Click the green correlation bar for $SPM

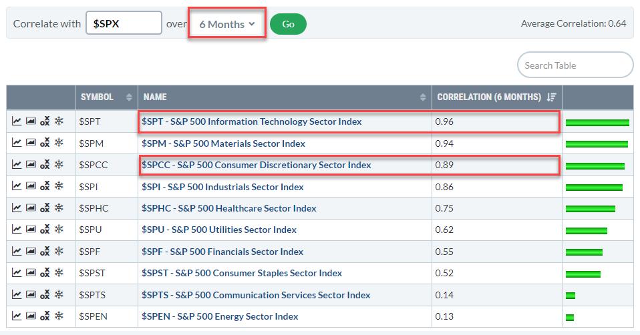pos(597,143)
